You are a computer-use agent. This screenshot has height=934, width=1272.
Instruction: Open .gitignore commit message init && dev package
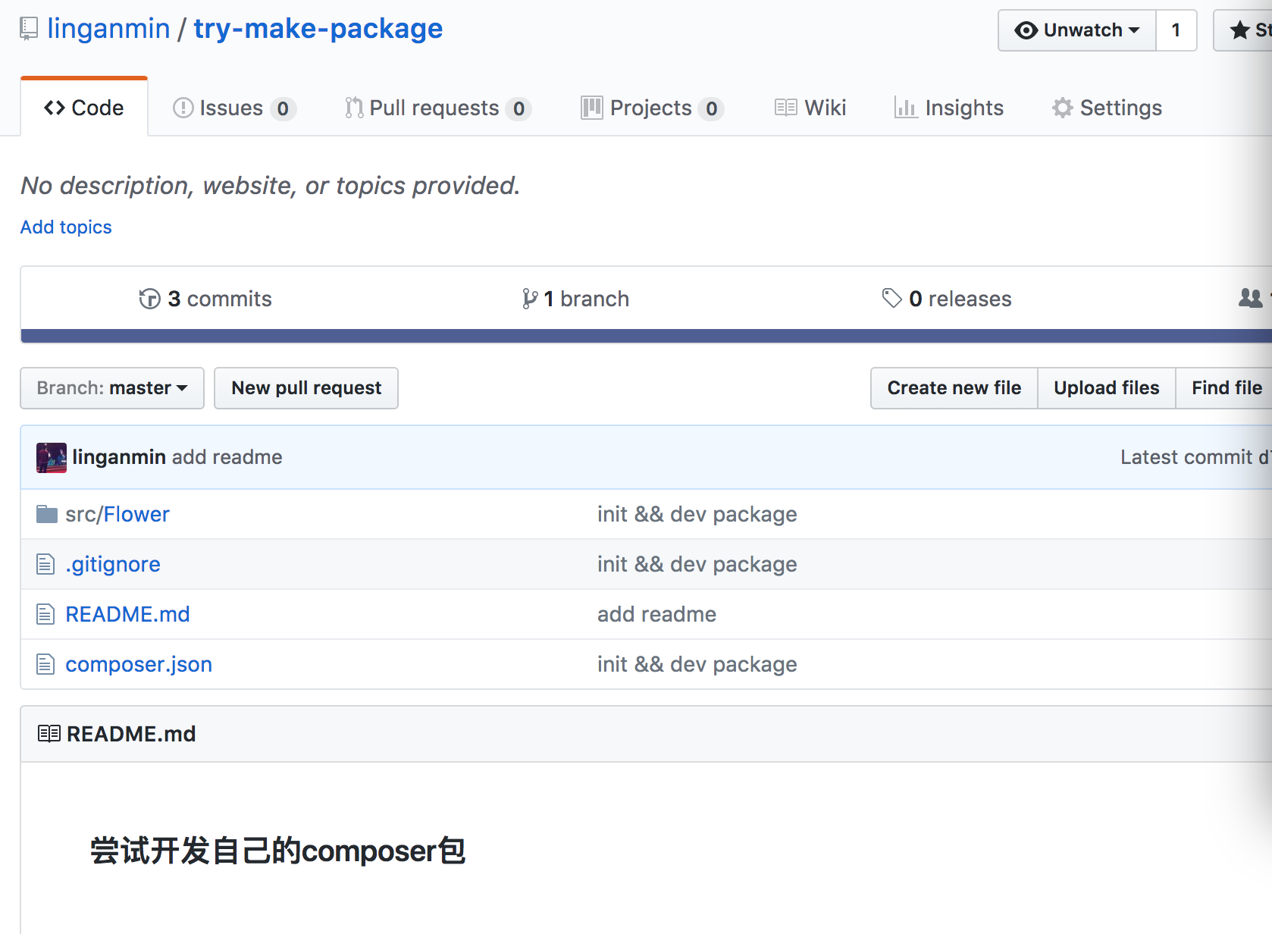[697, 565]
